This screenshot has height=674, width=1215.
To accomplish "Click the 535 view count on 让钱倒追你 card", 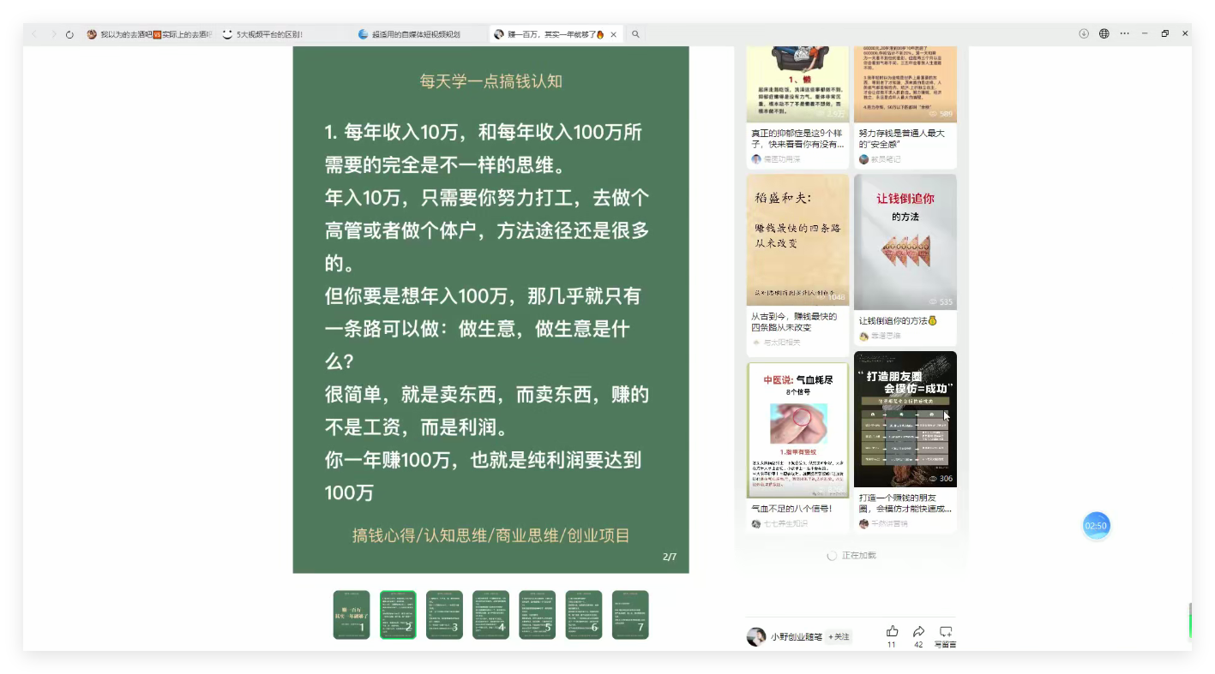I will pos(941,301).
